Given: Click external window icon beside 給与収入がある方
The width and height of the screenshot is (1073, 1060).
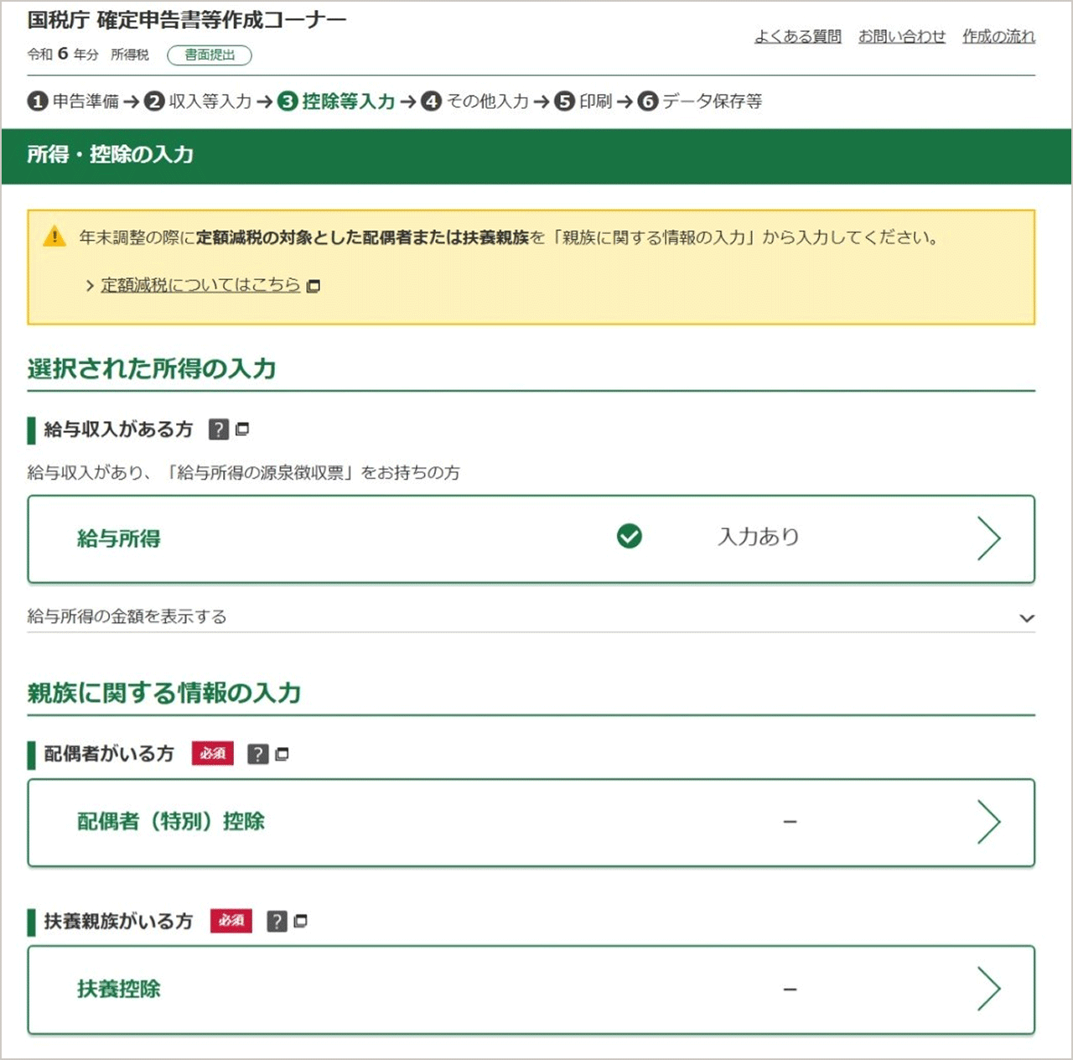Looking at the screenshot, I should [x=243, y=429].
